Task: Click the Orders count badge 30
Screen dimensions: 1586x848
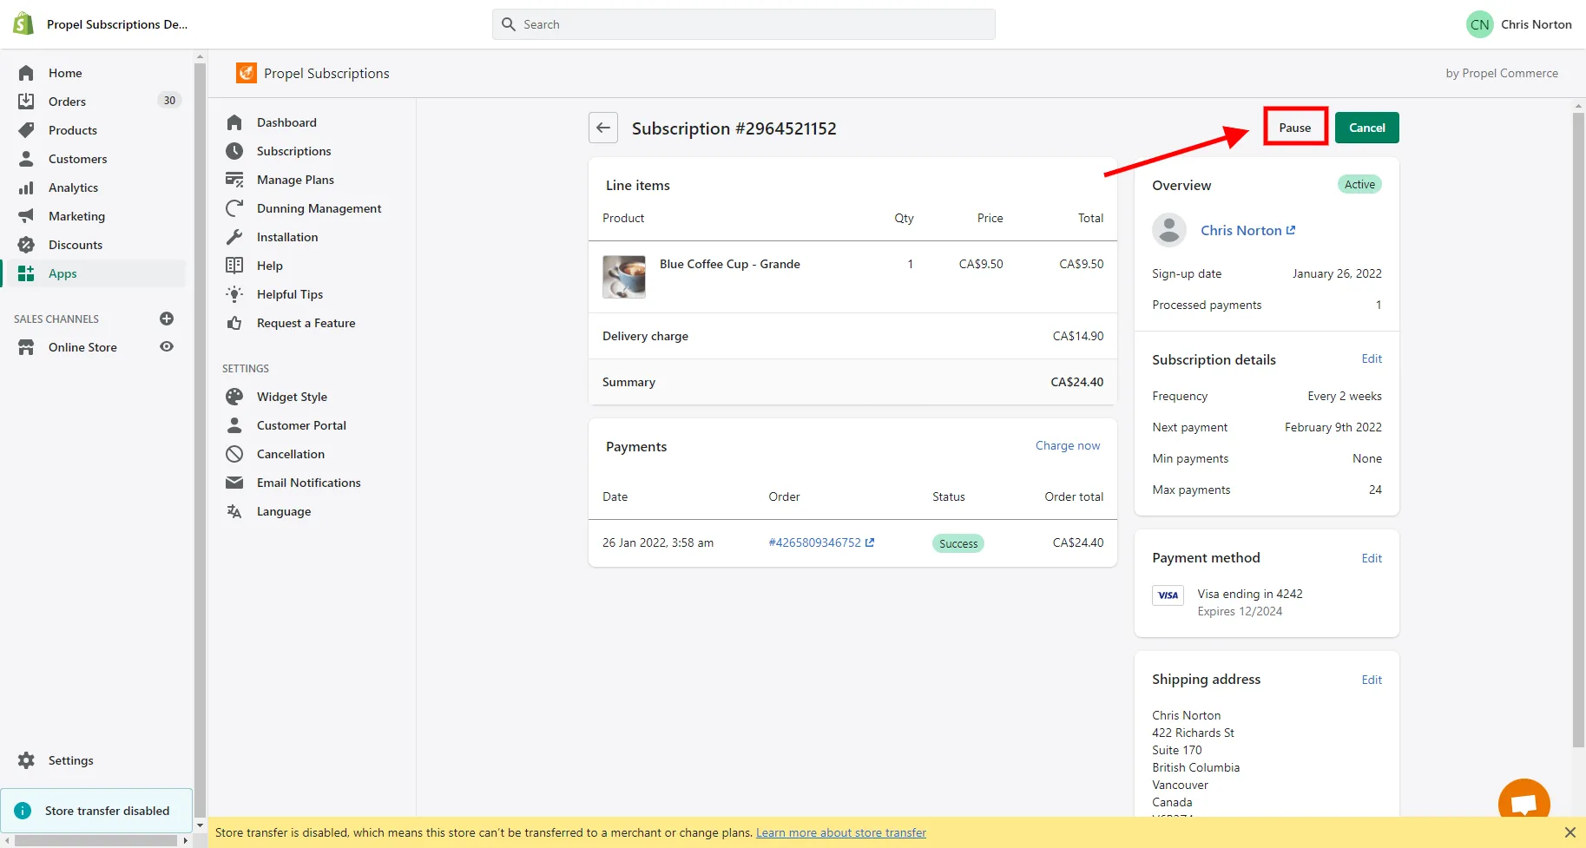Action: [169, 101]
